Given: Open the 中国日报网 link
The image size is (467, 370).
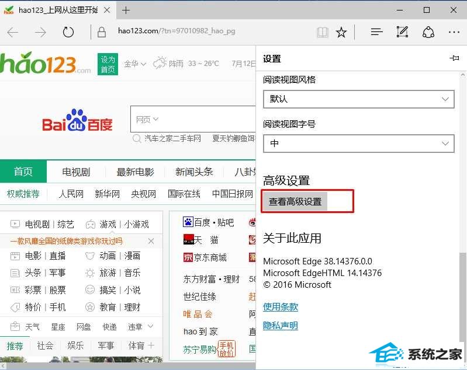Looking at the screenshot, I should click(x=233, y=194).
